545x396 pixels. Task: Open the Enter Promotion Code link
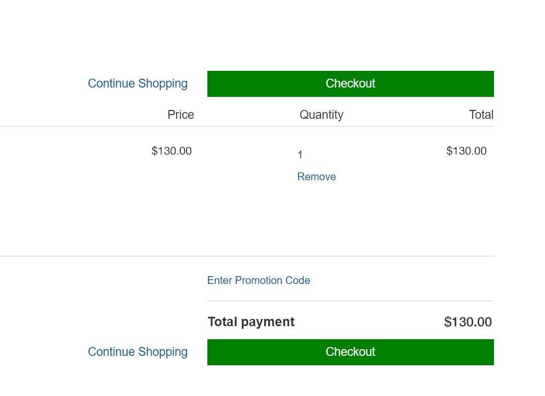point(258,280)
